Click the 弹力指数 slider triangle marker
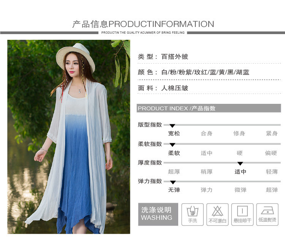The height and width of the screenshot is (238, 285). [173, 182]
